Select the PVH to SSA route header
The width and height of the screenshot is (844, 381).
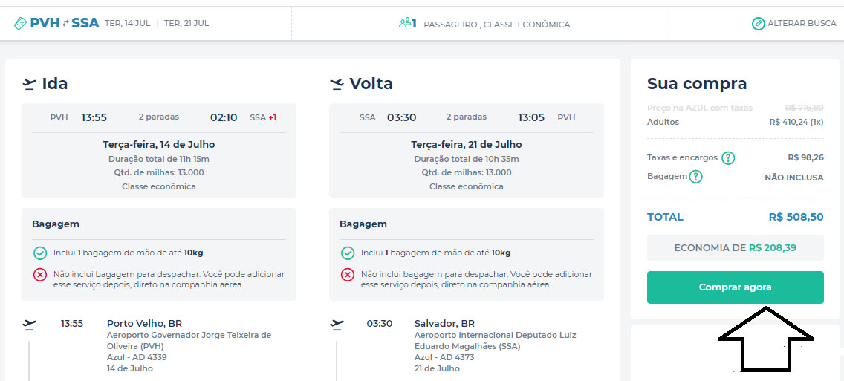64,23
